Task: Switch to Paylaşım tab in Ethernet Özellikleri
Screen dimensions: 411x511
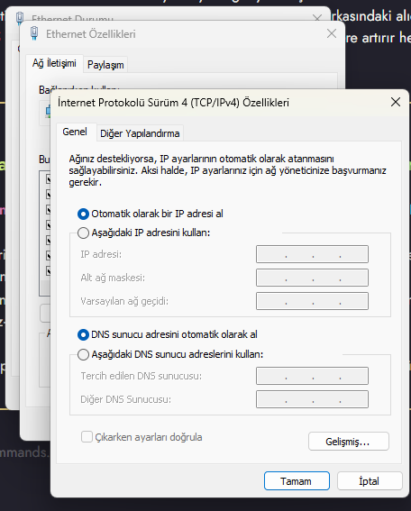Action: [105, 65]
